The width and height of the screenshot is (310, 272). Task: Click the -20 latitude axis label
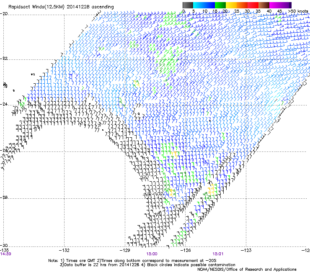point(4,14)
